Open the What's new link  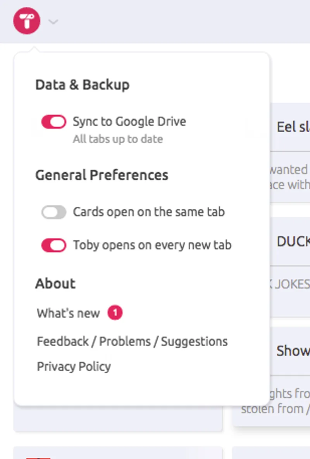tap(68, 313)
